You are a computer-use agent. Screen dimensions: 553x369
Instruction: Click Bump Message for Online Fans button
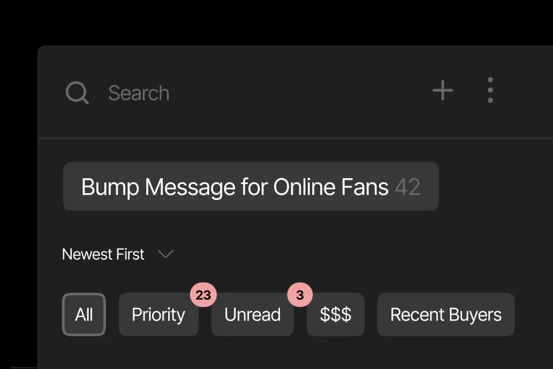[251, 186]
